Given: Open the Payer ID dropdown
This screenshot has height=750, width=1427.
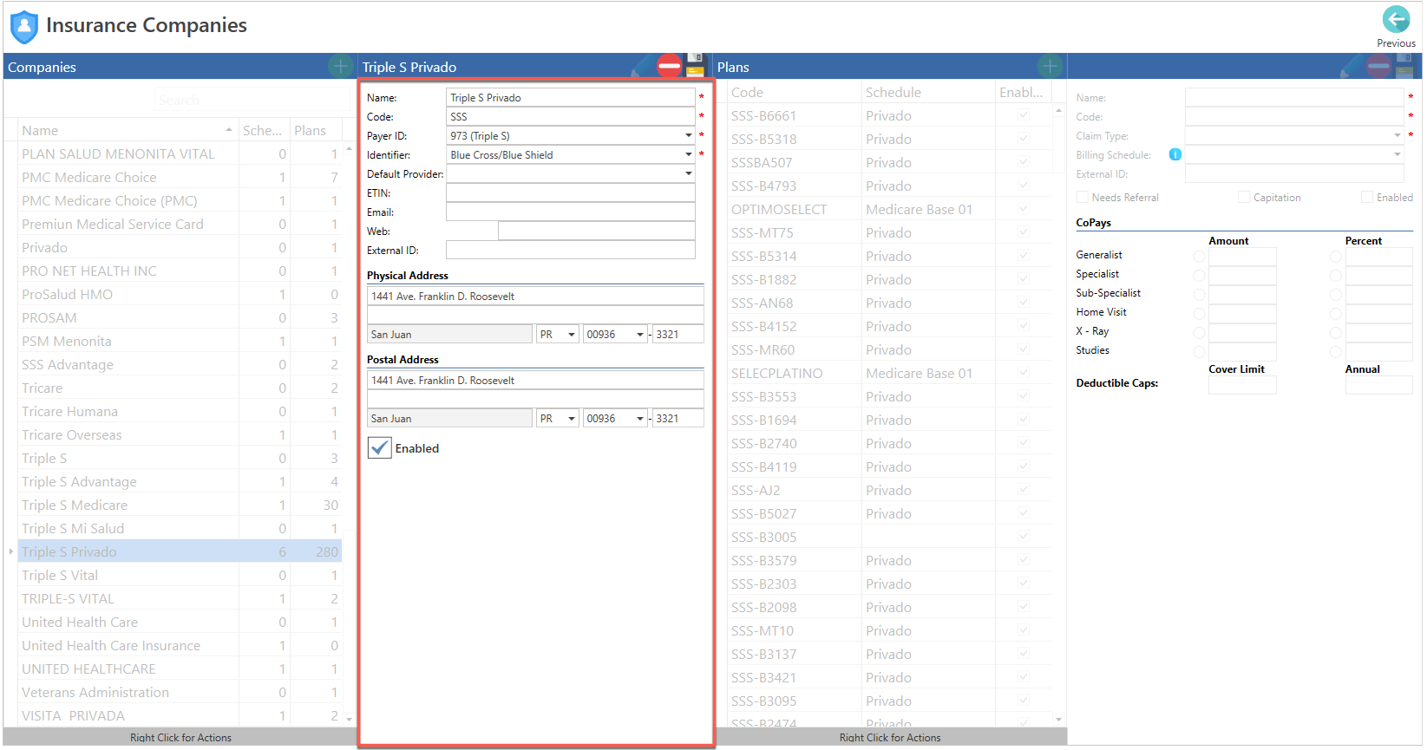Looking at the screenshot, I should 689,135.
